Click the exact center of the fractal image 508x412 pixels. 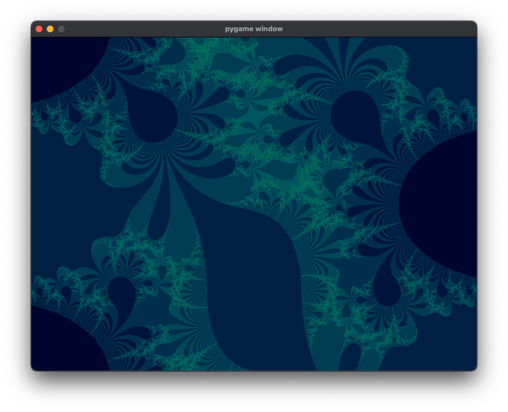[254, 204]
